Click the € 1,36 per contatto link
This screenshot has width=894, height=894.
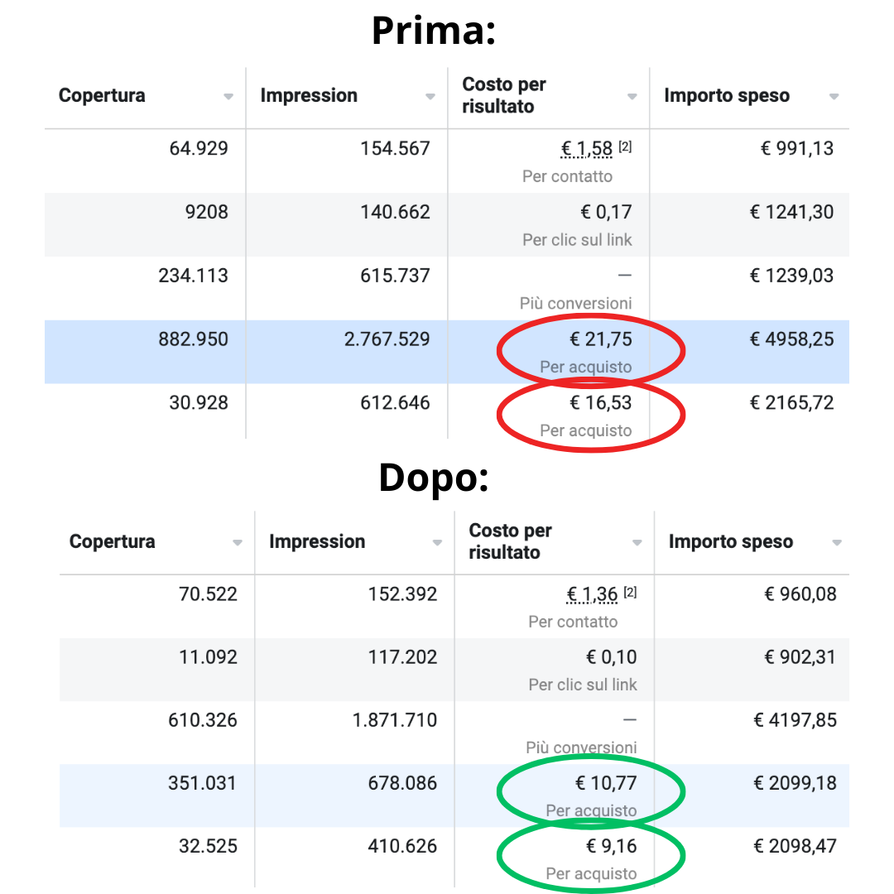(x=592, y=594)
